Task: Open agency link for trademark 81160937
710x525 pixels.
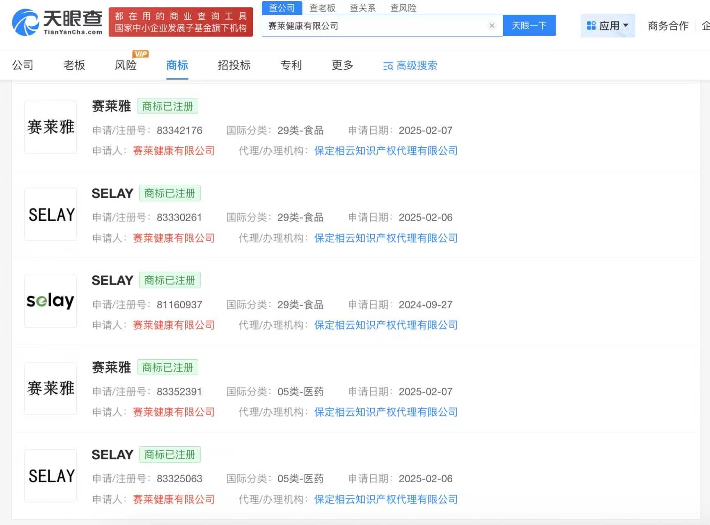Action: [385, 325]
